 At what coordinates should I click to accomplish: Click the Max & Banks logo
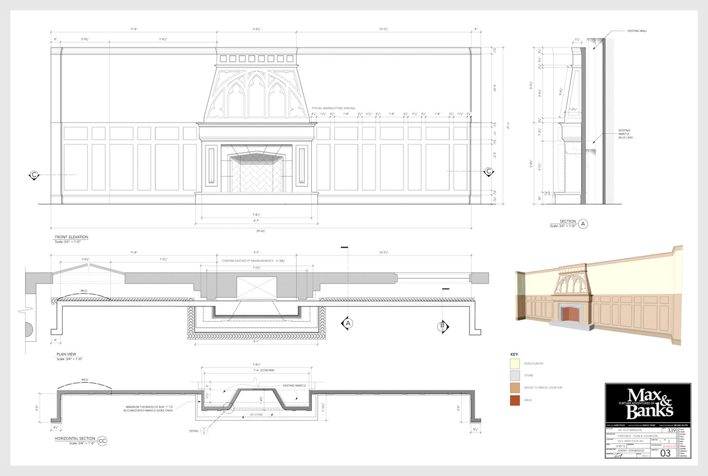pos(648,403)
